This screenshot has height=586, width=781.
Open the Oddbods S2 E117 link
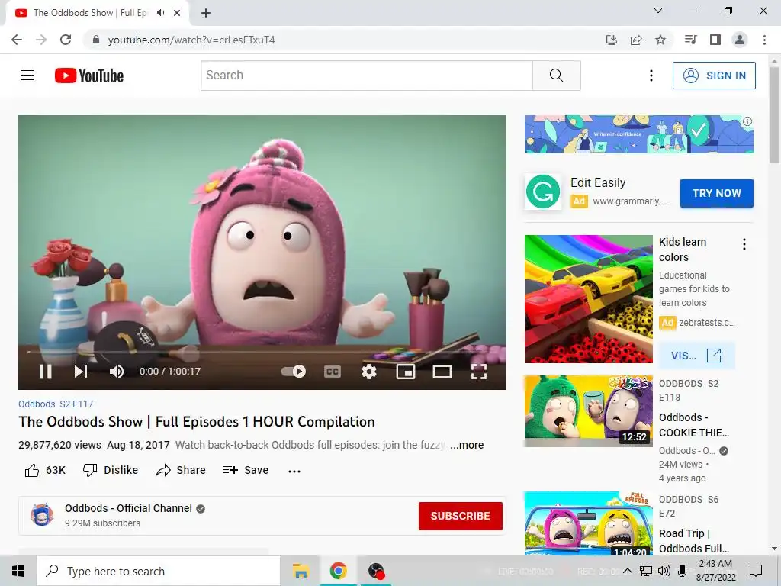pyautogui.click(x=56, y=404)
